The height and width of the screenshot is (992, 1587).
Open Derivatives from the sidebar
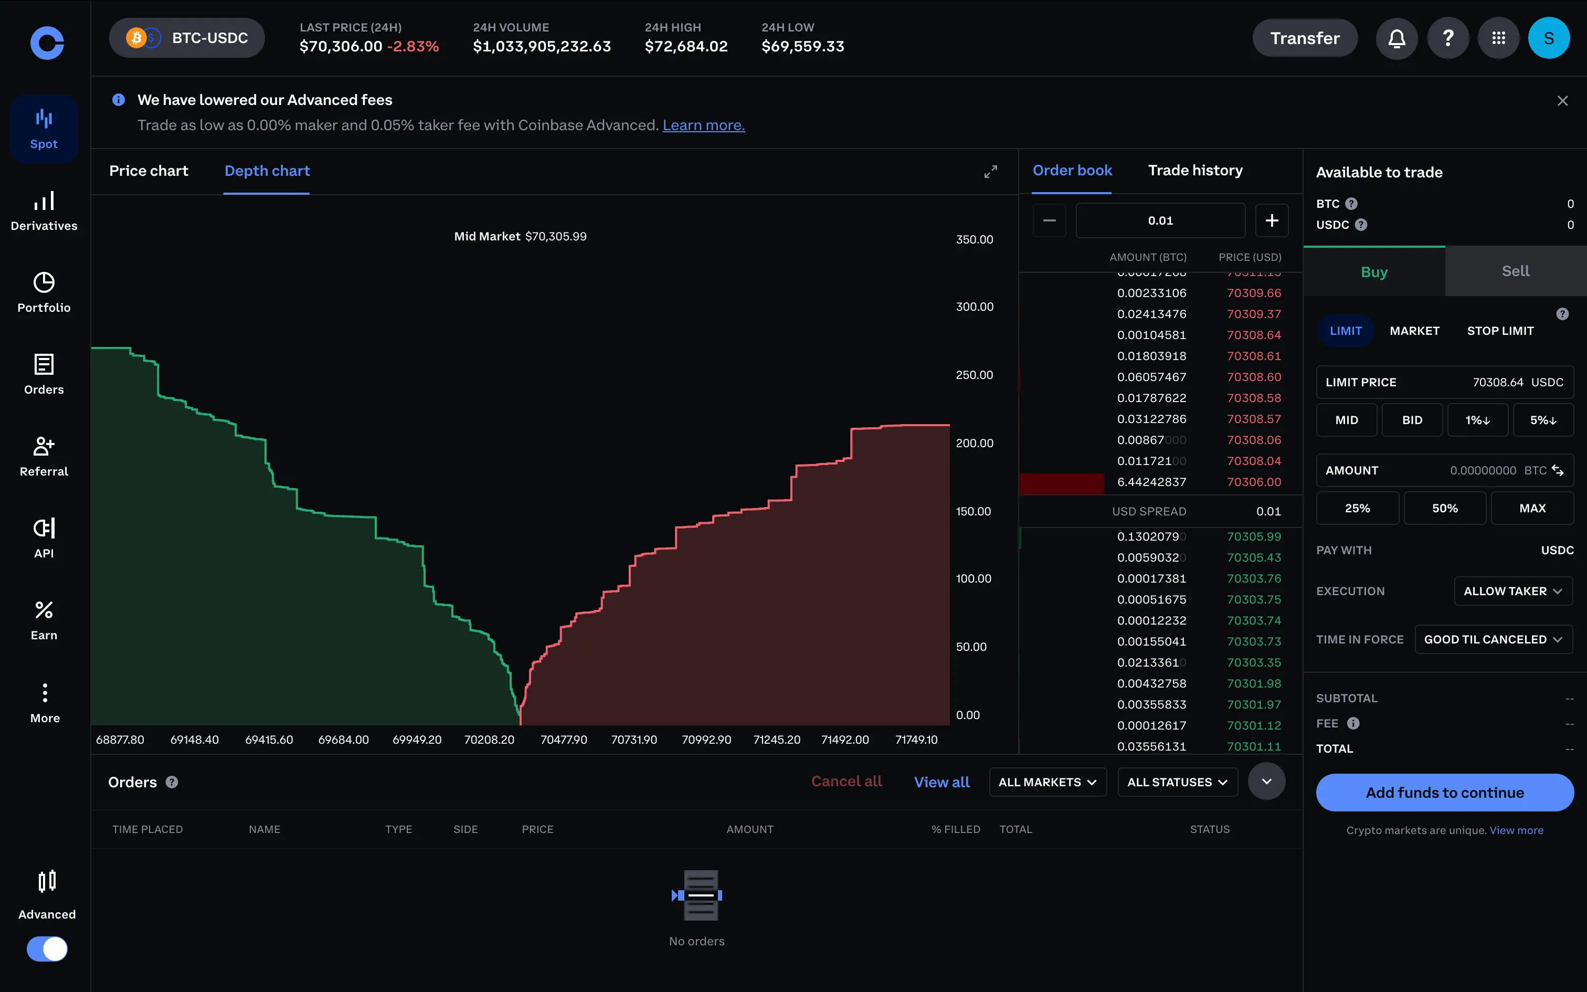click(44, 210)
